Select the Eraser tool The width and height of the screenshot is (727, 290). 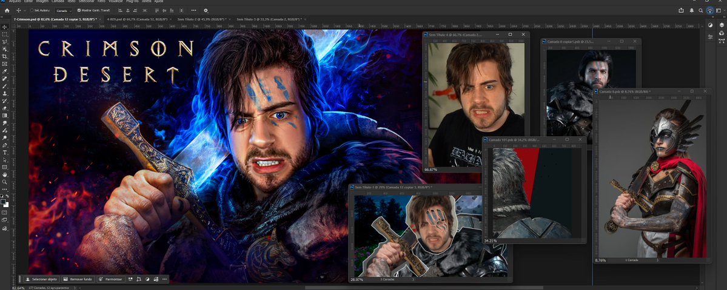click(5, 108)
